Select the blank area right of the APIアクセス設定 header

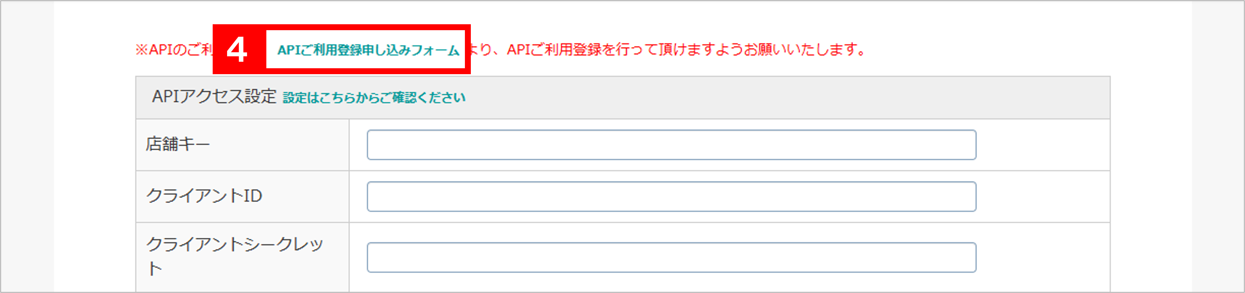coord(788,98)
